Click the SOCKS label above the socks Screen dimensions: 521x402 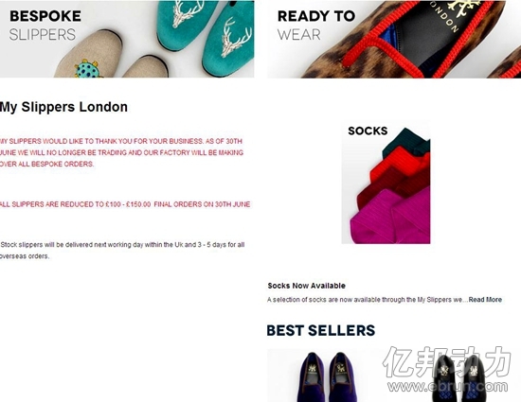pyautogui.click(x=368, y=131)
